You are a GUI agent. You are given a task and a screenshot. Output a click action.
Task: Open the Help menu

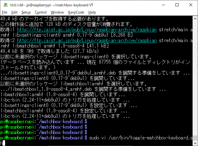coord(92,12)
